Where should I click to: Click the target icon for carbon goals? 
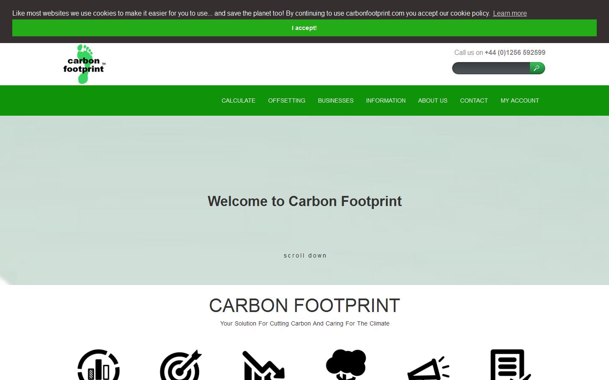click(180, 366)
